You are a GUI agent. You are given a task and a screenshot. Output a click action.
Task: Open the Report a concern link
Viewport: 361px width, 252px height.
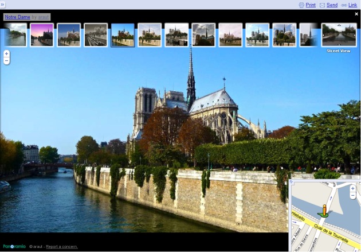pyautogui.click(x=62, y=247)
